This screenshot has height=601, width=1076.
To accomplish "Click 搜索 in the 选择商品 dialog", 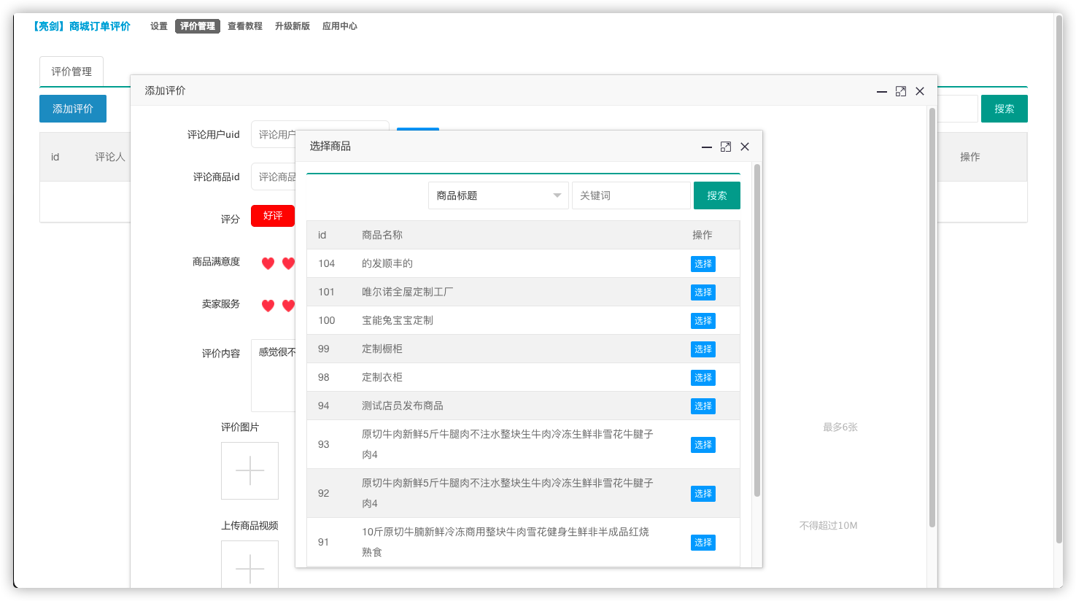I will (x=717, y=195).
